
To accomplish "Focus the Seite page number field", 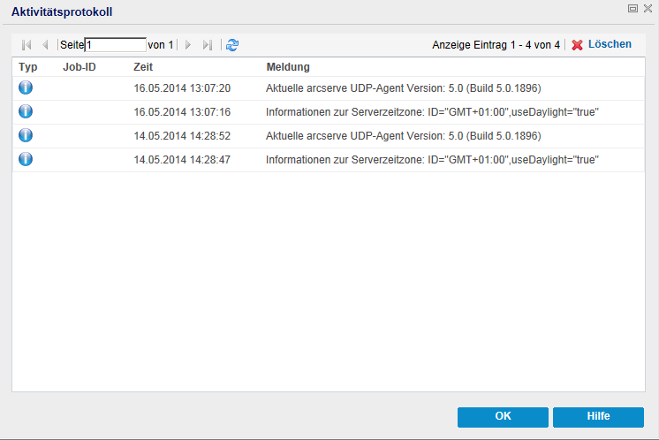I will click(x=116, y=45).
